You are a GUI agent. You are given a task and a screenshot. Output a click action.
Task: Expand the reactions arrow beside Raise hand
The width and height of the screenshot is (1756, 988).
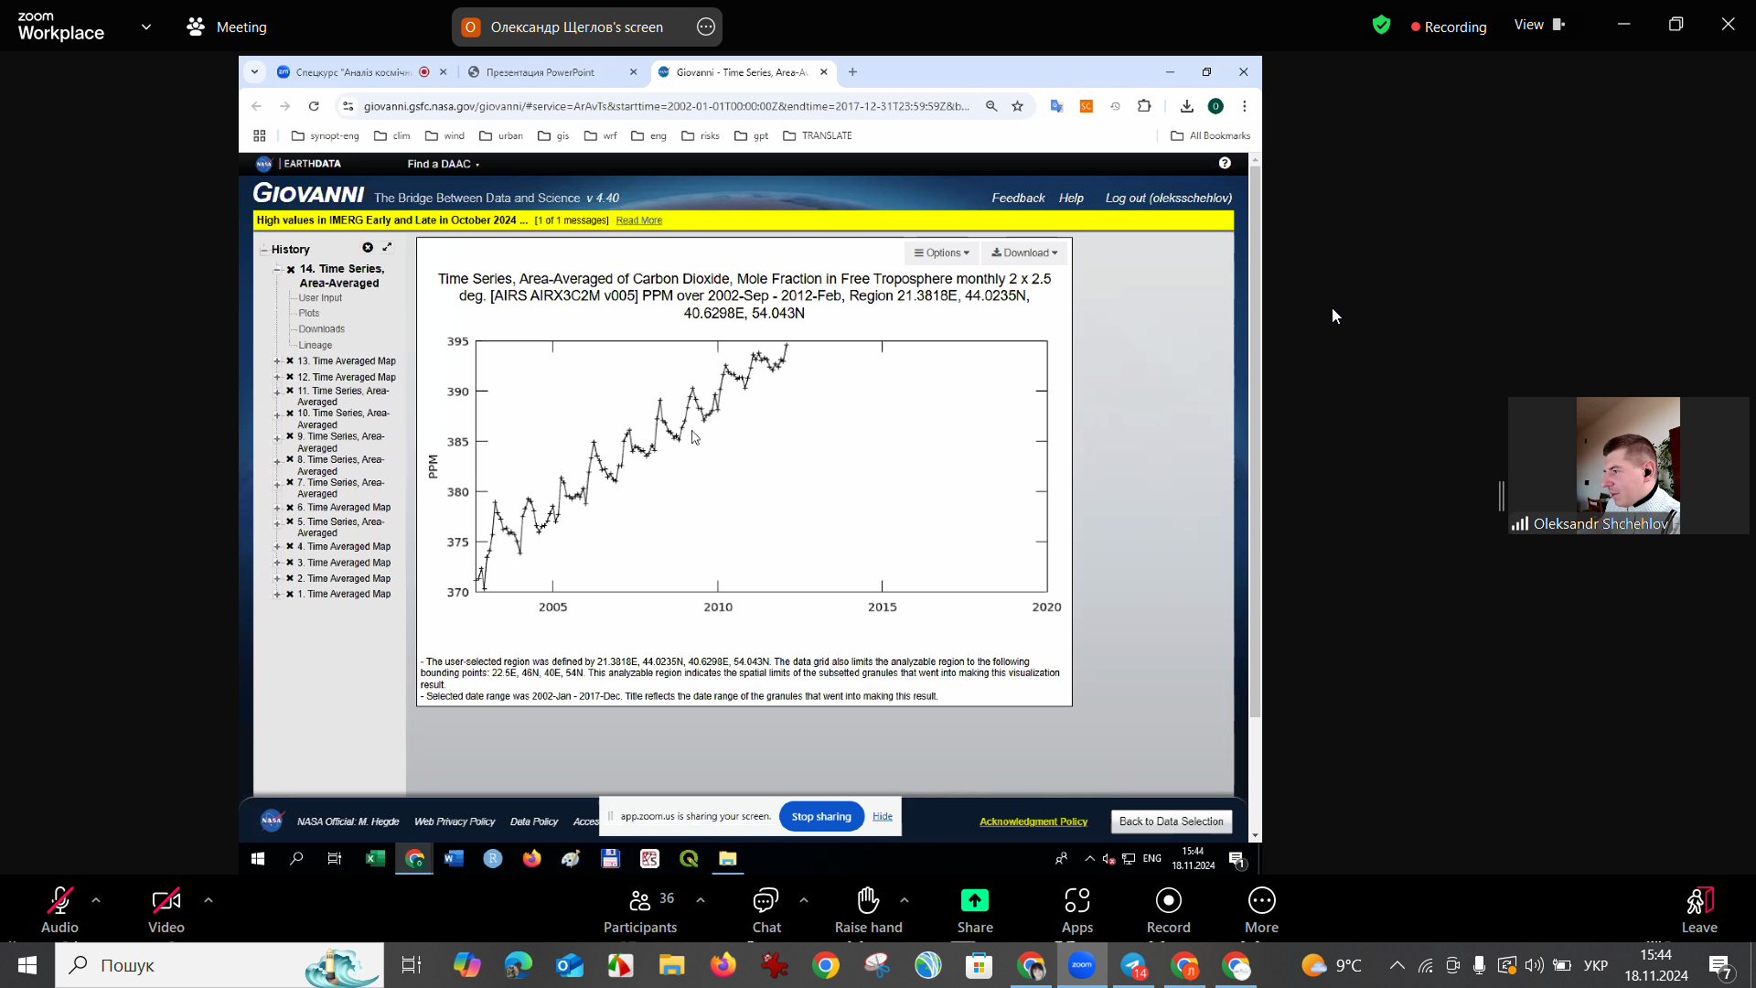pyautogui.click(x=905, y=900)
